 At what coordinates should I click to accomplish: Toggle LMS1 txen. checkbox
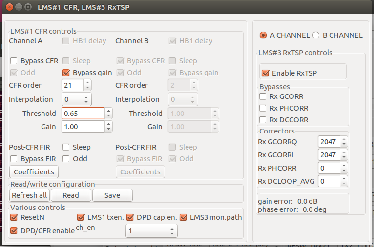[x=81, y=217]
